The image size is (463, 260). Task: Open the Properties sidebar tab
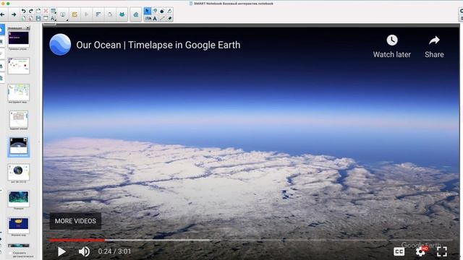pos(1,66)
